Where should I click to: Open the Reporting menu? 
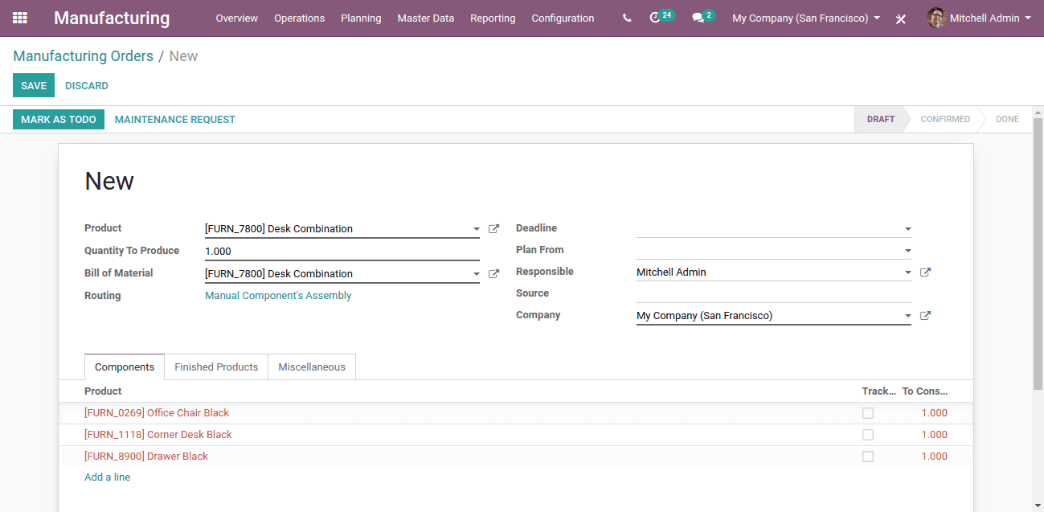point(493,18)
